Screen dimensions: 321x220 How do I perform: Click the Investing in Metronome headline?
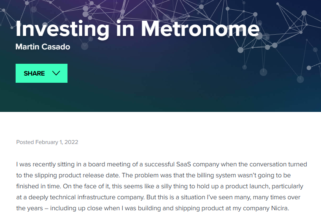coord(137,28)
